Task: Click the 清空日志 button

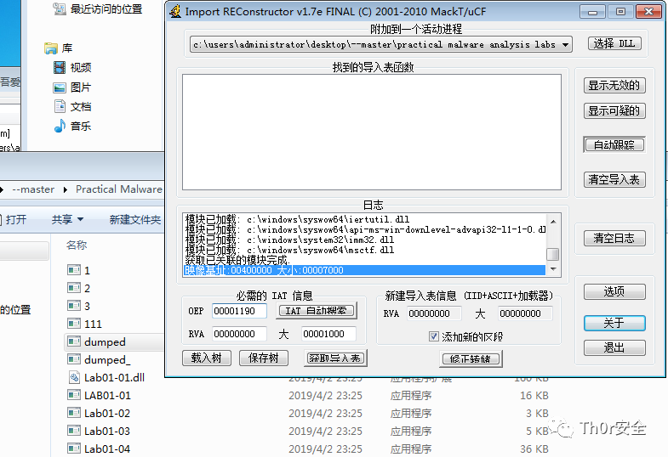Action: 614,238
